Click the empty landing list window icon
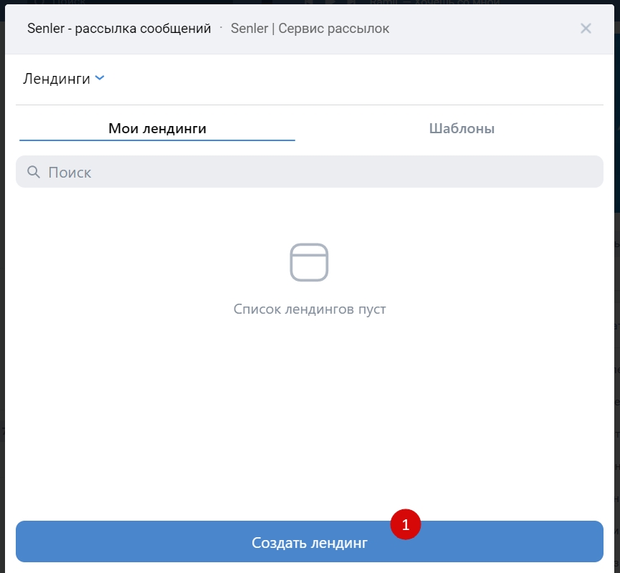Screen dimensions: 620x573 [x=309, y=262]
